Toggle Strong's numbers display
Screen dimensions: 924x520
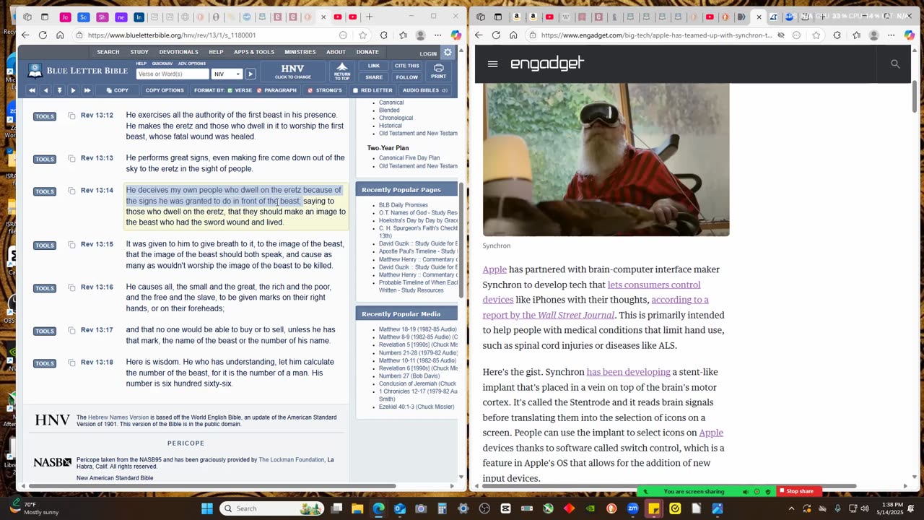tap(325, 90)
